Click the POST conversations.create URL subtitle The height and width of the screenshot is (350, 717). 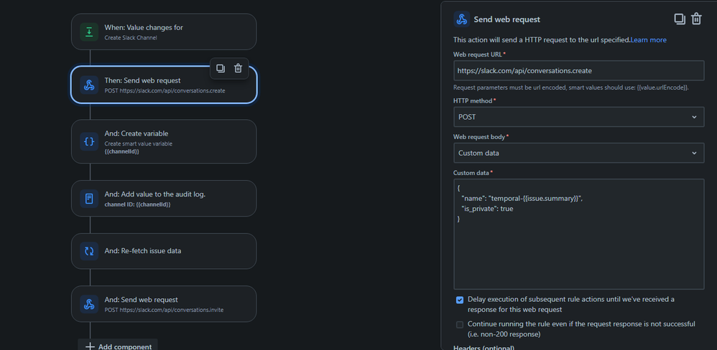pos(165,90)
